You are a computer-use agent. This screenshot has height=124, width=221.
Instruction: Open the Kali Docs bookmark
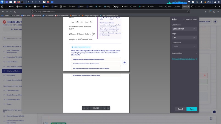[36, 16]
